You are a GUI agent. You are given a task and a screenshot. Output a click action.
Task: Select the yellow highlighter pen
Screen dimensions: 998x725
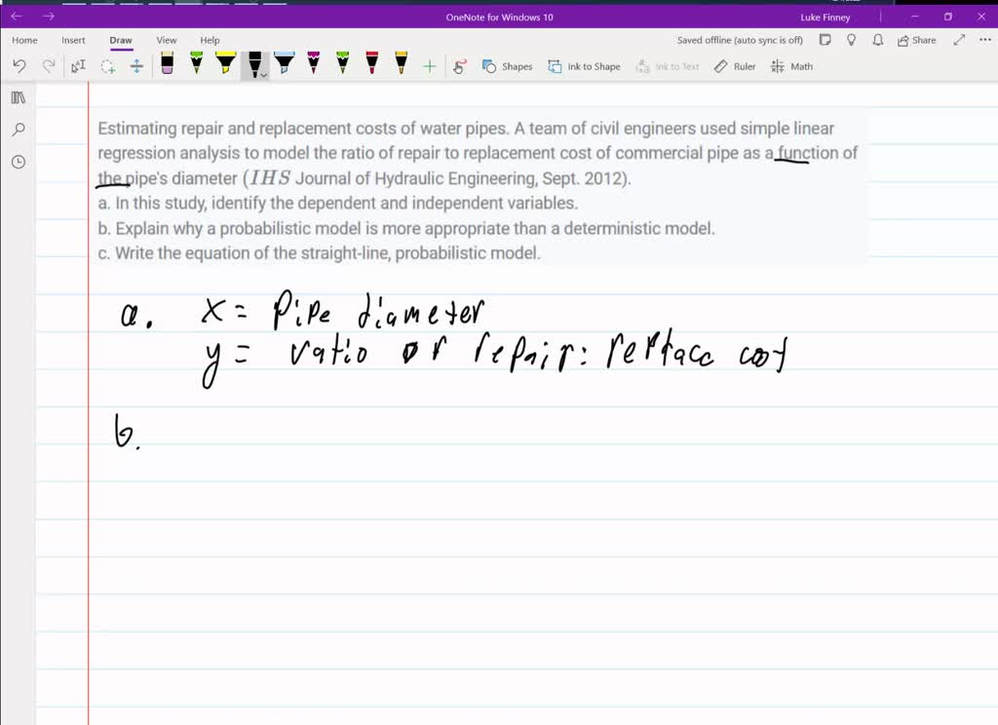click(x=225, y=65)
